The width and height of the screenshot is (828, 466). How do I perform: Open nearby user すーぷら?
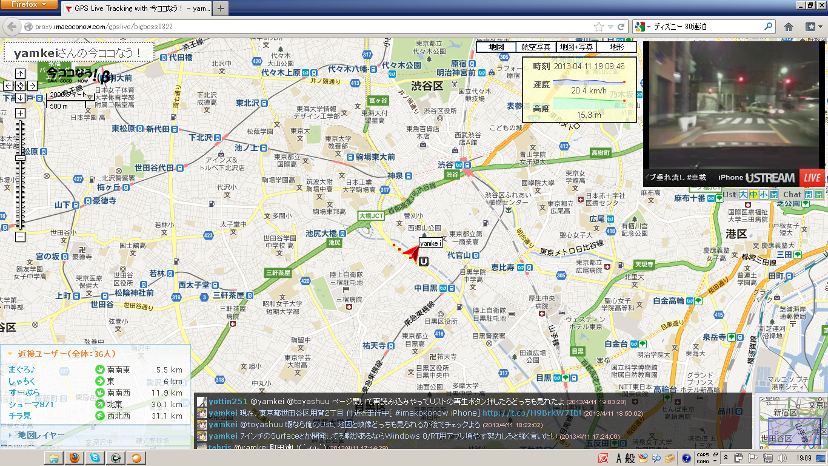click(x=24, y=393)
